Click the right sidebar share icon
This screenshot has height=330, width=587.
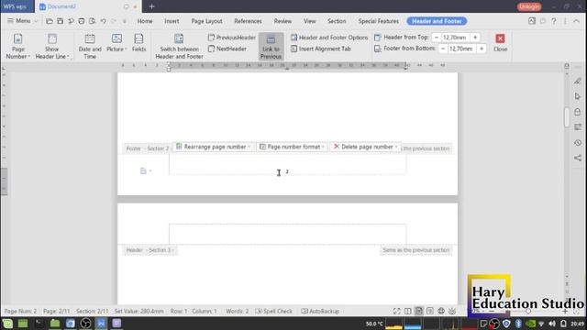(x=578, y=158)
